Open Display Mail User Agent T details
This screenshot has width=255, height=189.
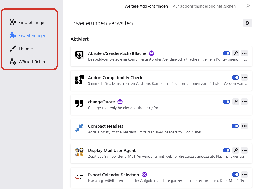[x=113, y=150]
